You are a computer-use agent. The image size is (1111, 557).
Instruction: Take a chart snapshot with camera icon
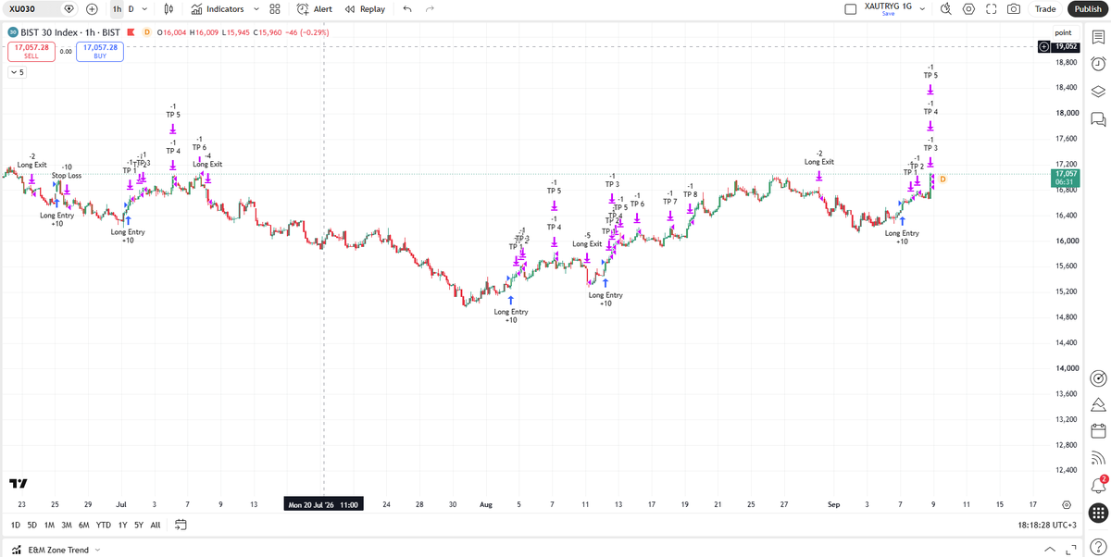1014,9
